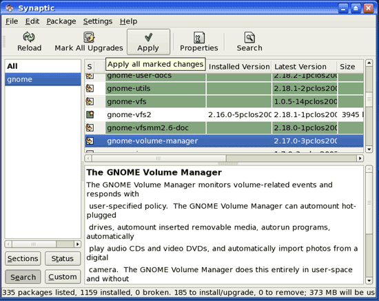The image size is (379, 301).
Task: Click status icon of gnome-vfs package
Action: pyautogui.click(x=90, y=101)
